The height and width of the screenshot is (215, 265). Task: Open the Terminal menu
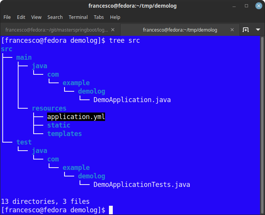click(78, 17)
